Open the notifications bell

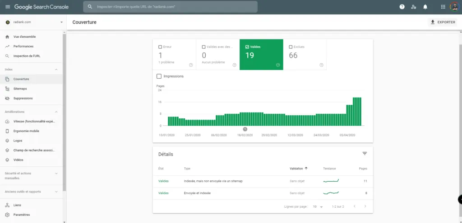(425, 7)
